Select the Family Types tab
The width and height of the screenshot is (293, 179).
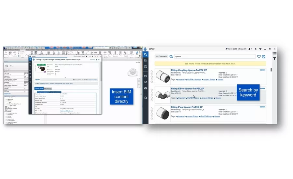tap(39, 89)
